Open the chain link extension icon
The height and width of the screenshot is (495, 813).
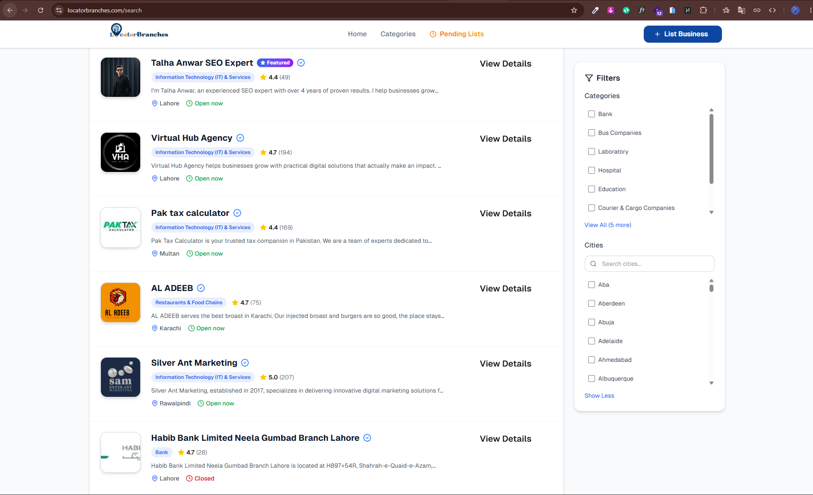pos(757,10)
